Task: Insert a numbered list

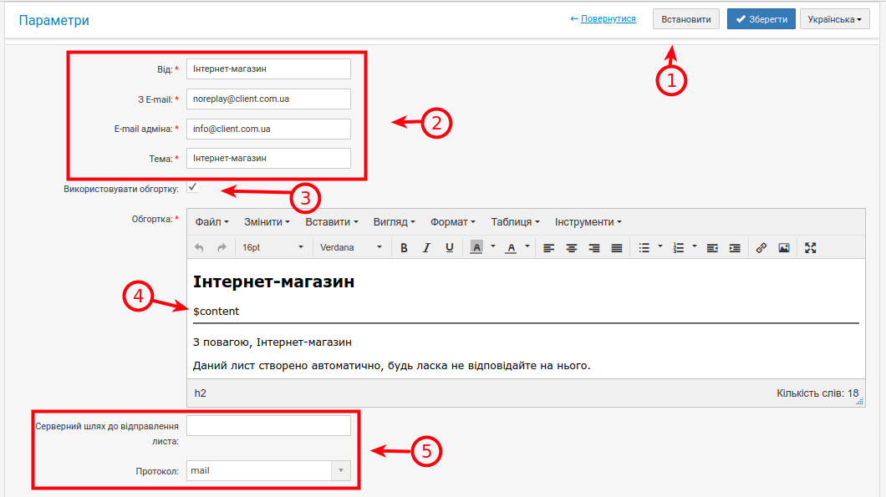Action: [x=678, y=247]
